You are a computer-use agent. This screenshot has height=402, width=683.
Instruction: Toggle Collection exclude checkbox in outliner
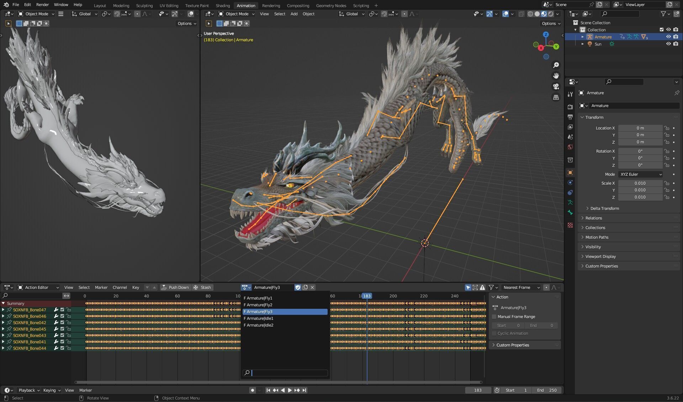pos(662,30)
